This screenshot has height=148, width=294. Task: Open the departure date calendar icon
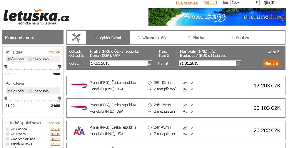click(150, 63)
